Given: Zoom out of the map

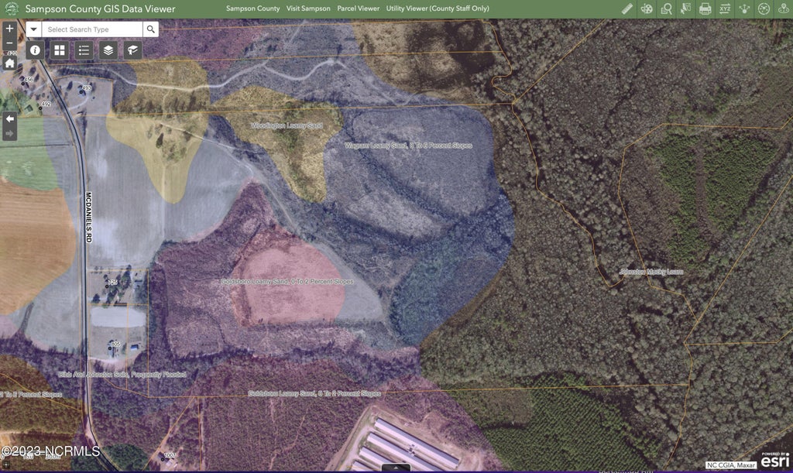Looking at the screenshot, I should point(9,43).
